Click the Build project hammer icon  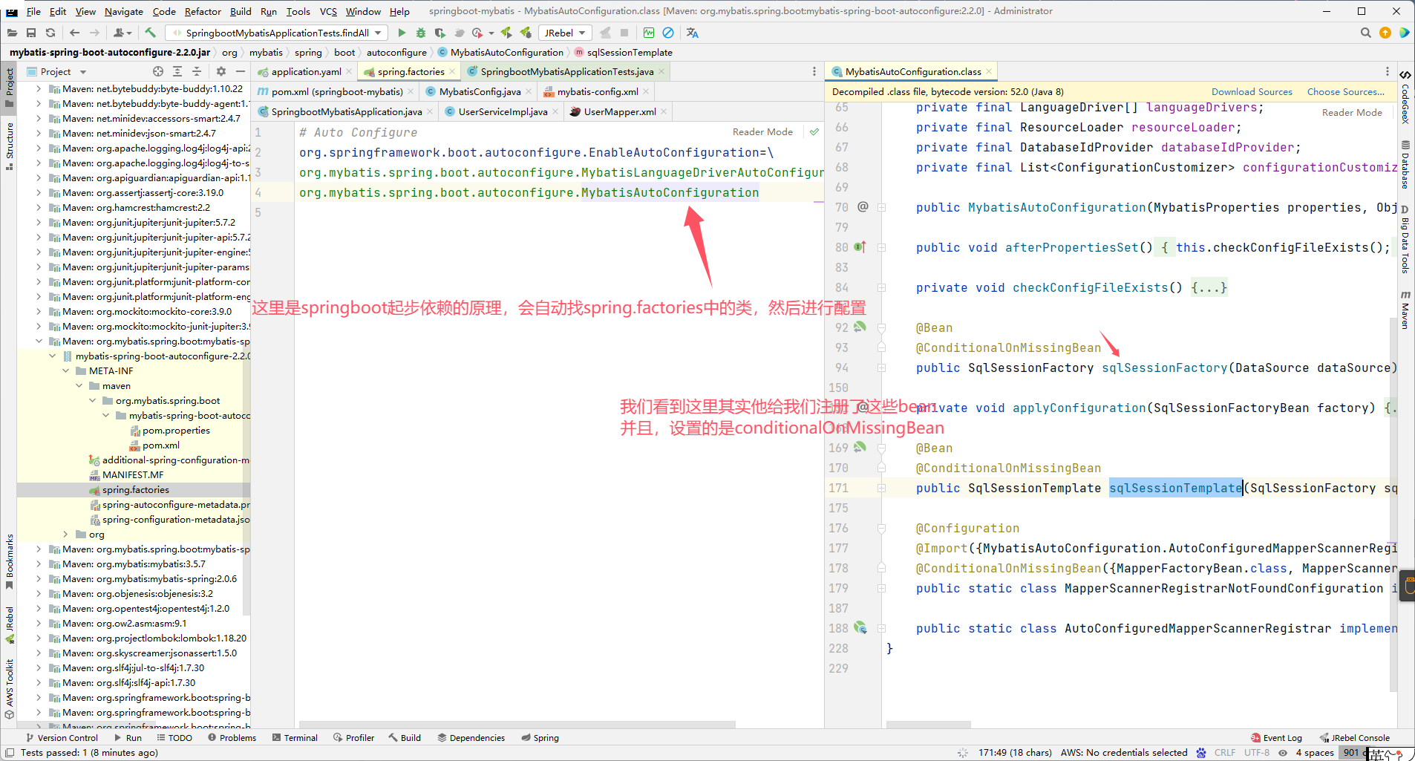click(150, 33)
